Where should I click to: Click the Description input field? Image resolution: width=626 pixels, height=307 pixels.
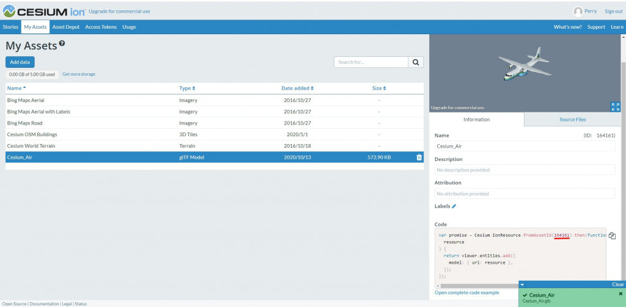pyautogui.click(x=525, y=170)
